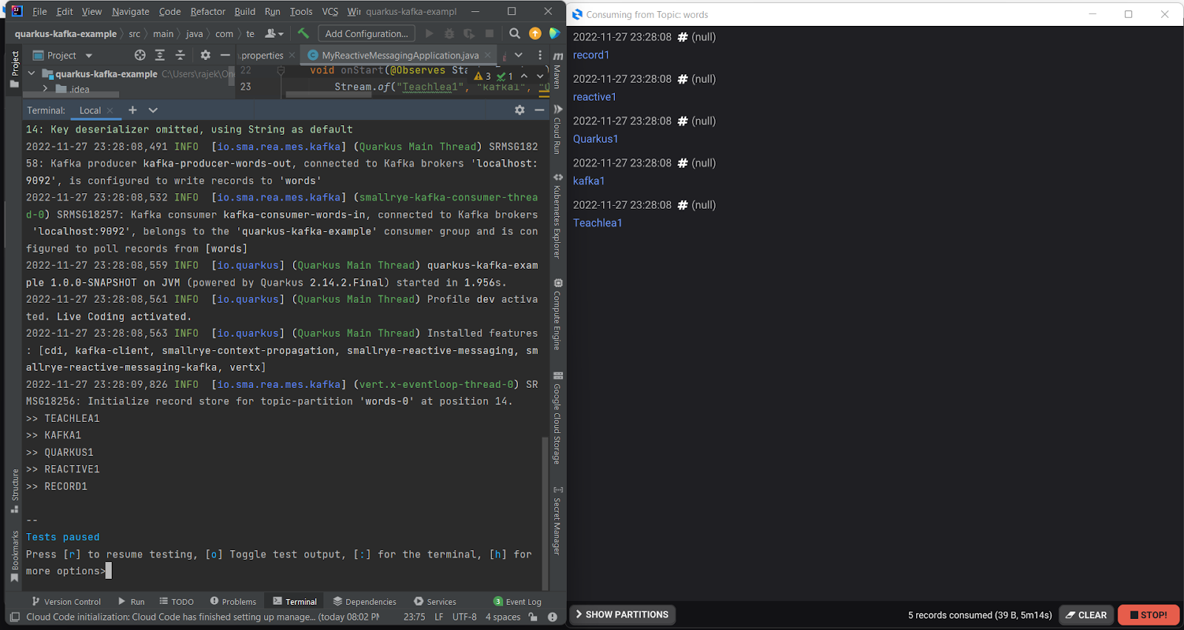Open the line separator LF selector

coord(439,617)
